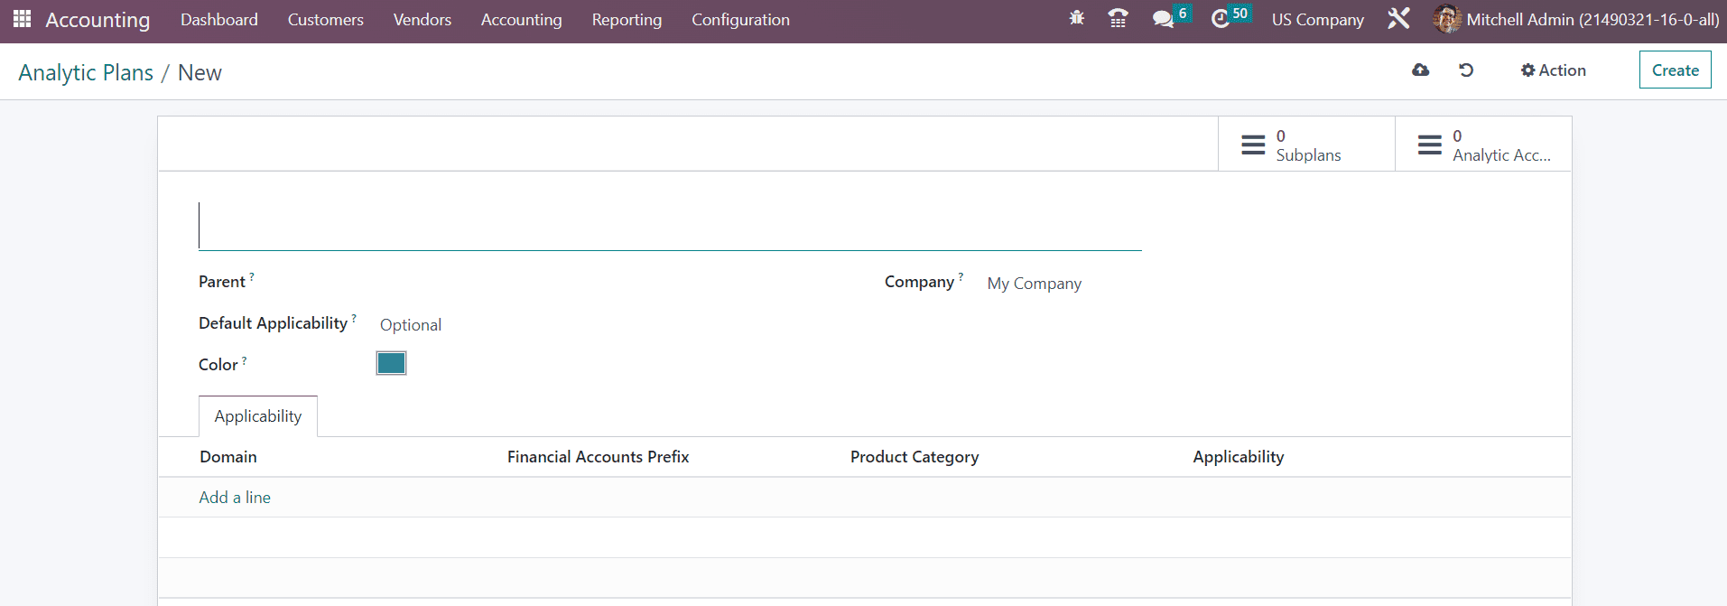Viewport: 1727px width, 606px height.
Task: Go back to Analytic Plans breadcrumb
Action: pyautogui.click(x=86, y=73)
